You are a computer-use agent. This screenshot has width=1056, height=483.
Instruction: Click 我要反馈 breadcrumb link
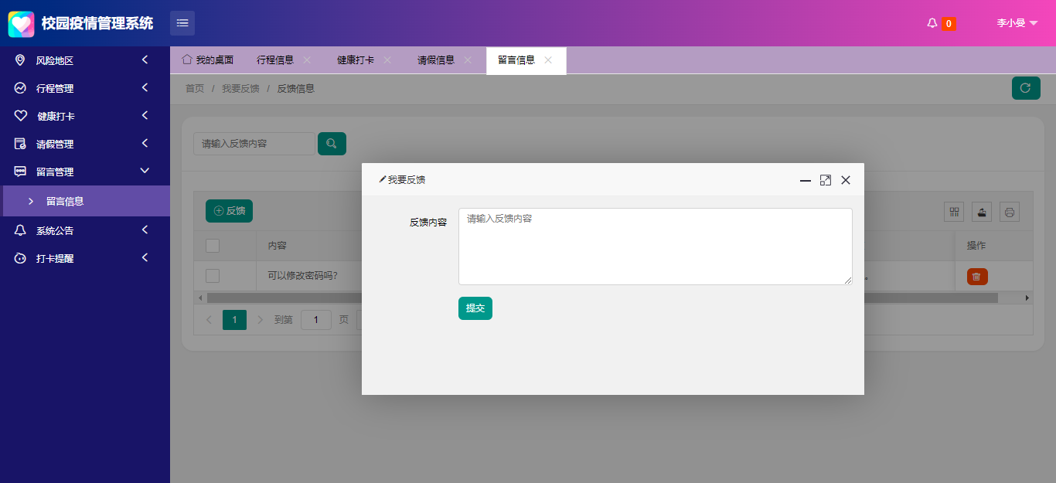(x=240, y=89)
